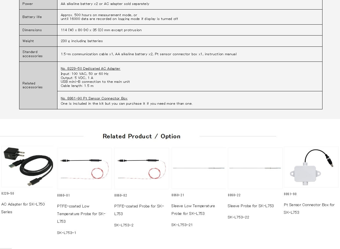Viewport: 340px width, 249px height.
Task: Open the No. 8229-50 Dedicated AC Adapter link
Action: pos(91,69)
